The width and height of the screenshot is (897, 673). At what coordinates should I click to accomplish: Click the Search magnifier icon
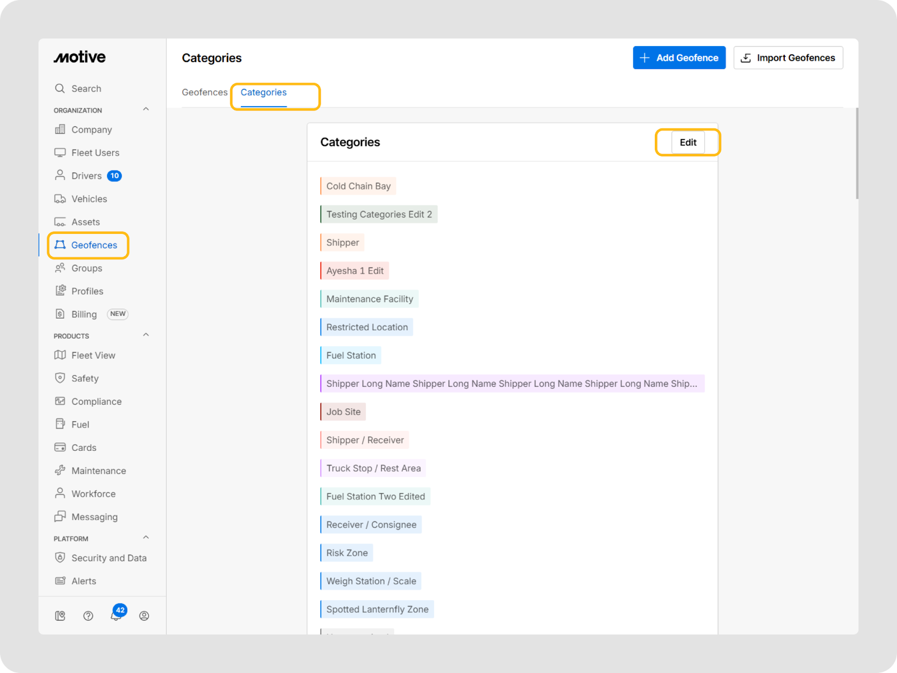[60, 89]
